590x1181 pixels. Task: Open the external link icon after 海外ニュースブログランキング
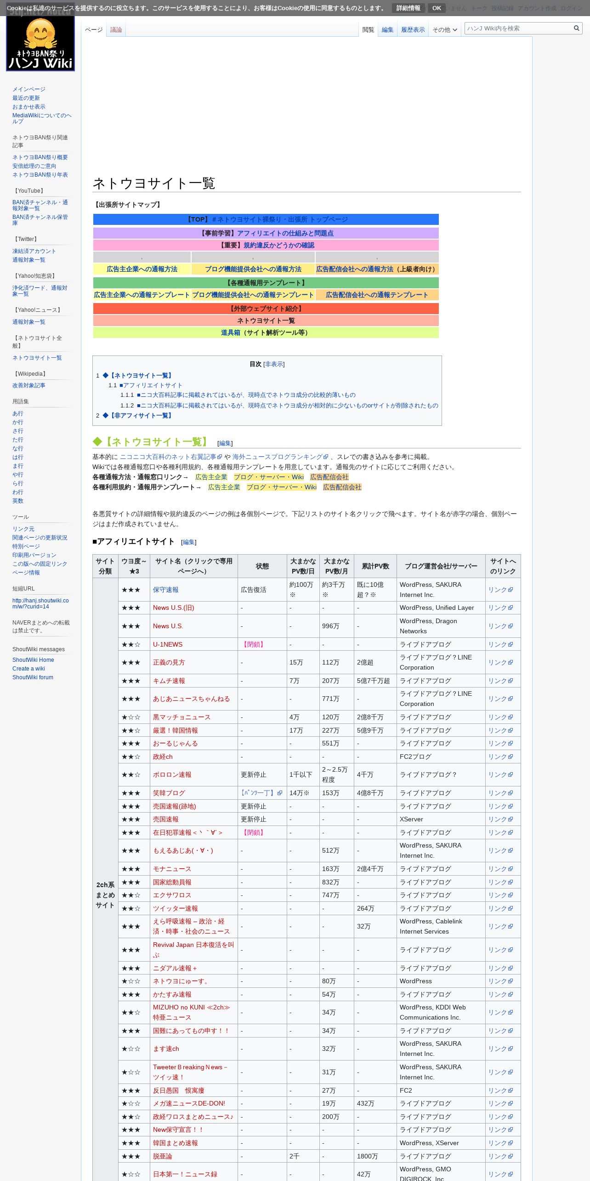pos(326,457)
